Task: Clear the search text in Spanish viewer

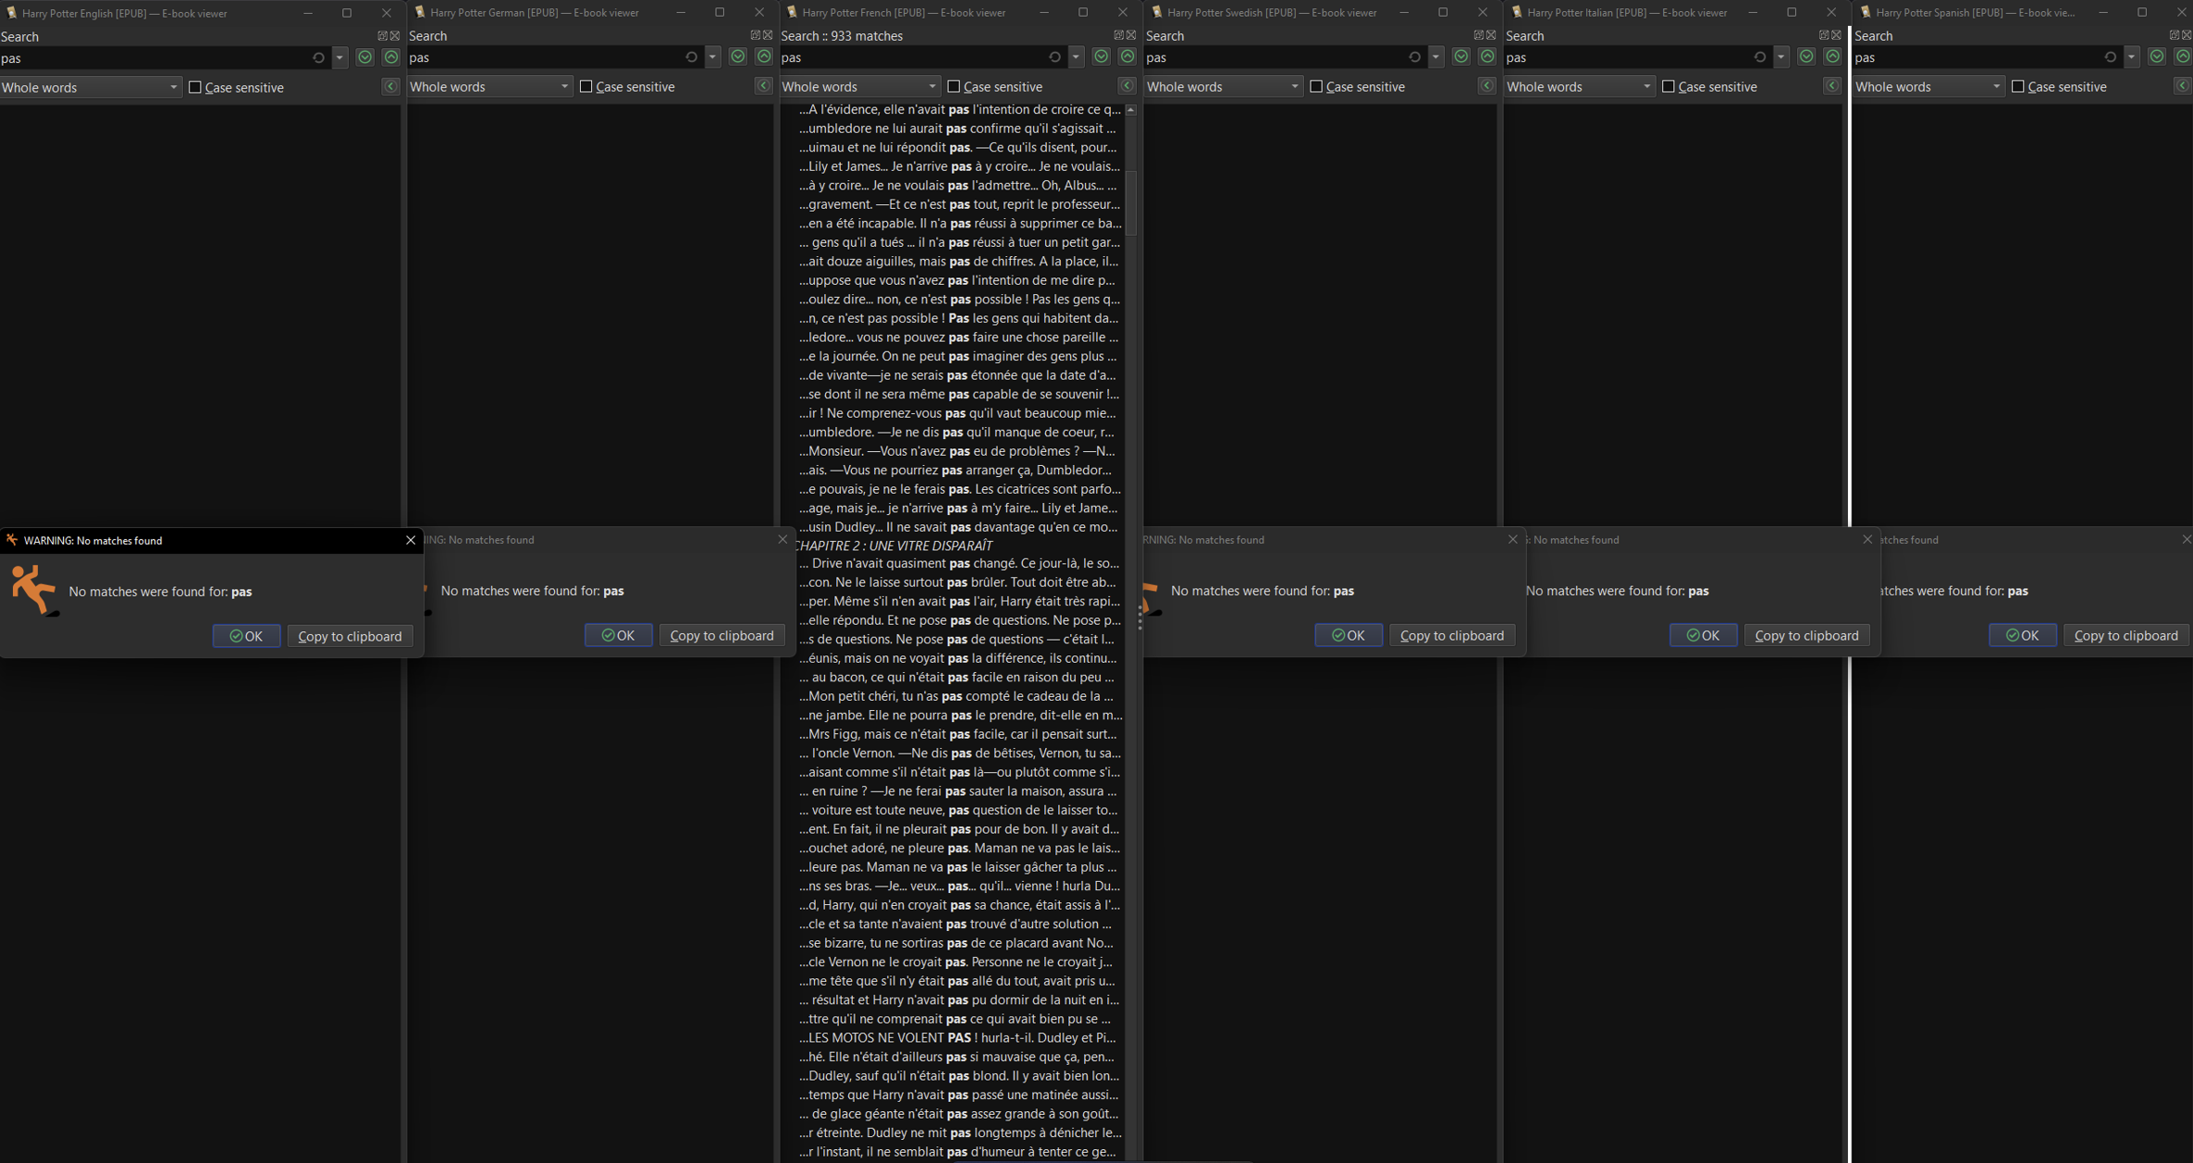Action: pyautogui.click(x=2110, y=57)
